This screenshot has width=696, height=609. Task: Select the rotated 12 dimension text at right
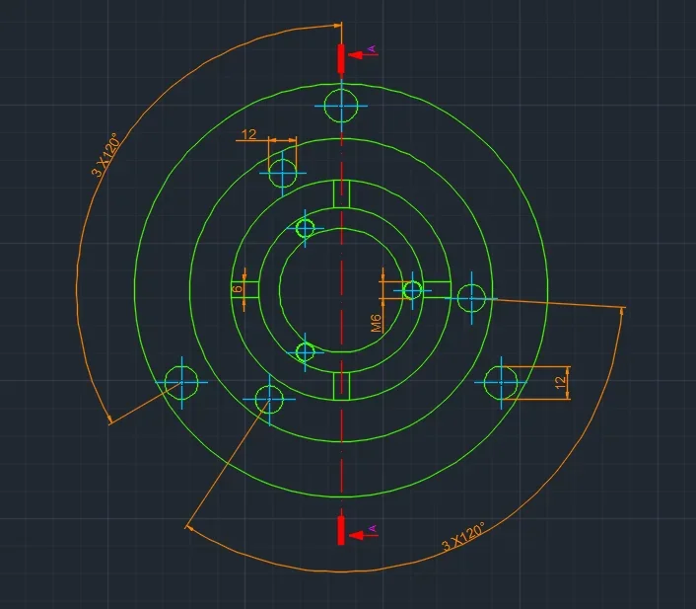point(561,381)
